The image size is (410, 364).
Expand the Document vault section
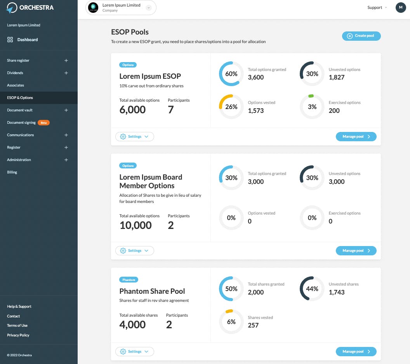66,110
